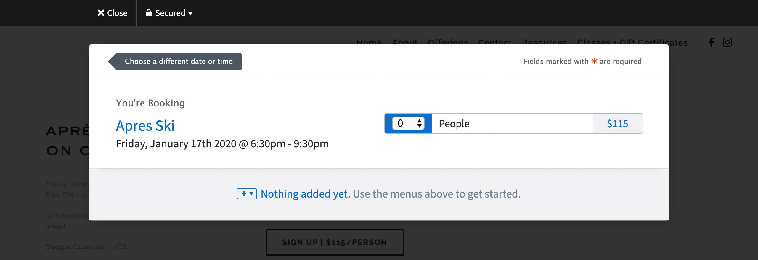Viewport: 758px width, 260px height.
Task: Click the X Close icon
Action: (x=101, y=13)
